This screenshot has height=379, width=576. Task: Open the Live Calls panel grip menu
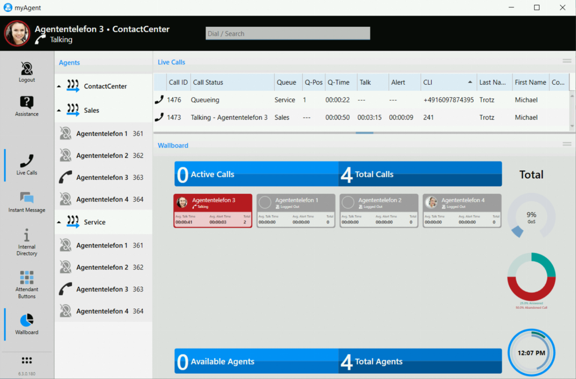tap(567, 61)
